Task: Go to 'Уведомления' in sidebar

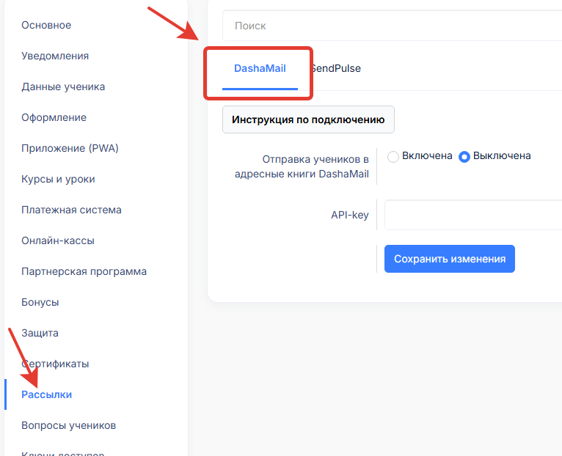Action: [55, 56]
